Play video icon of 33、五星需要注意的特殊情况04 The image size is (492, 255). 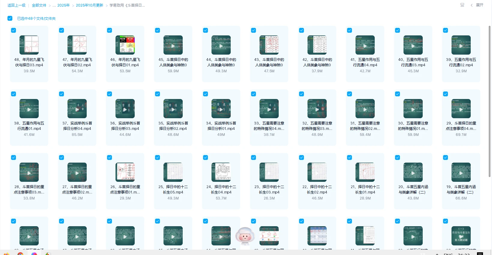pos(269,109)
